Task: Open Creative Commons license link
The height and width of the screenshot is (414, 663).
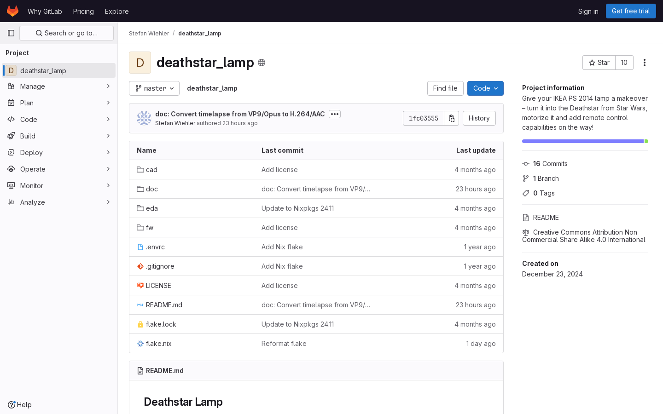Action: click(584, 236)
